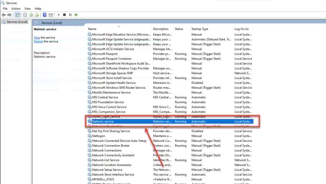Select Microsoft iSCSI Initiator Service row
The width and height of the screenshot is (326, 184).
point(170,49)
